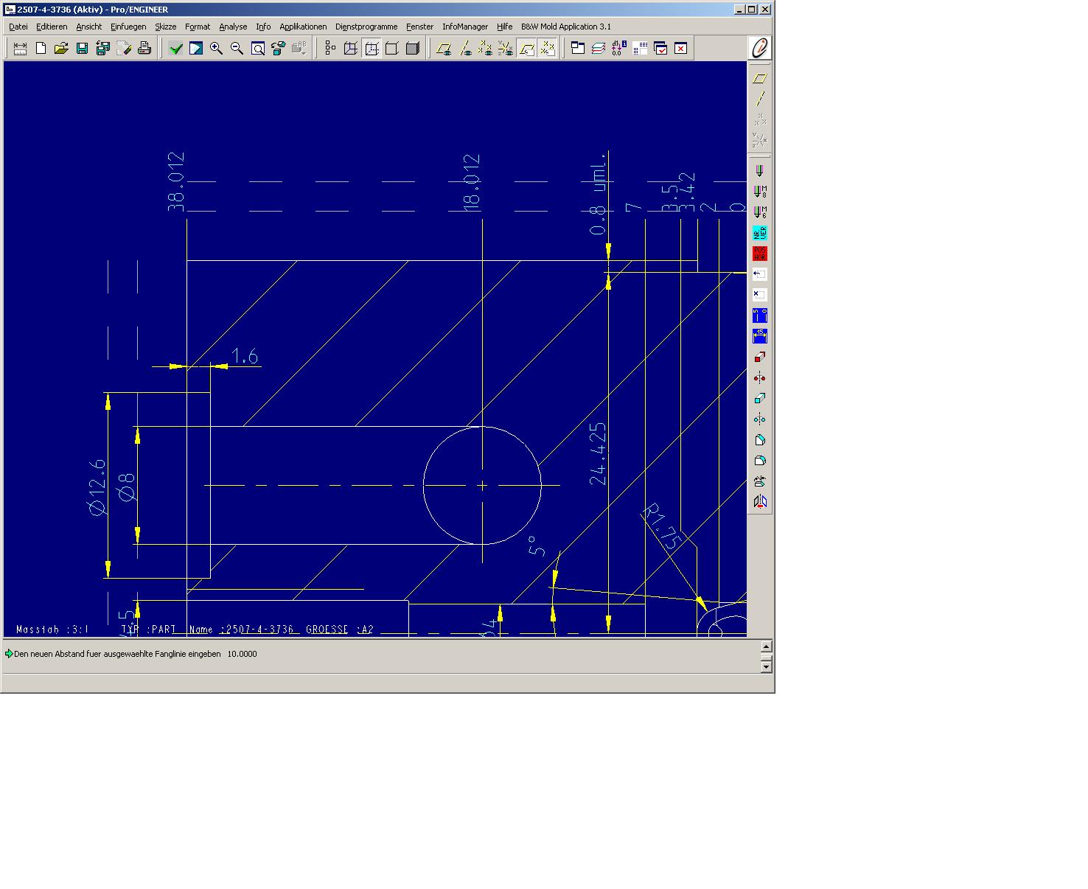1088x889 pixels.
Task: Toggle datum plane display on
Action: (444, 49)
